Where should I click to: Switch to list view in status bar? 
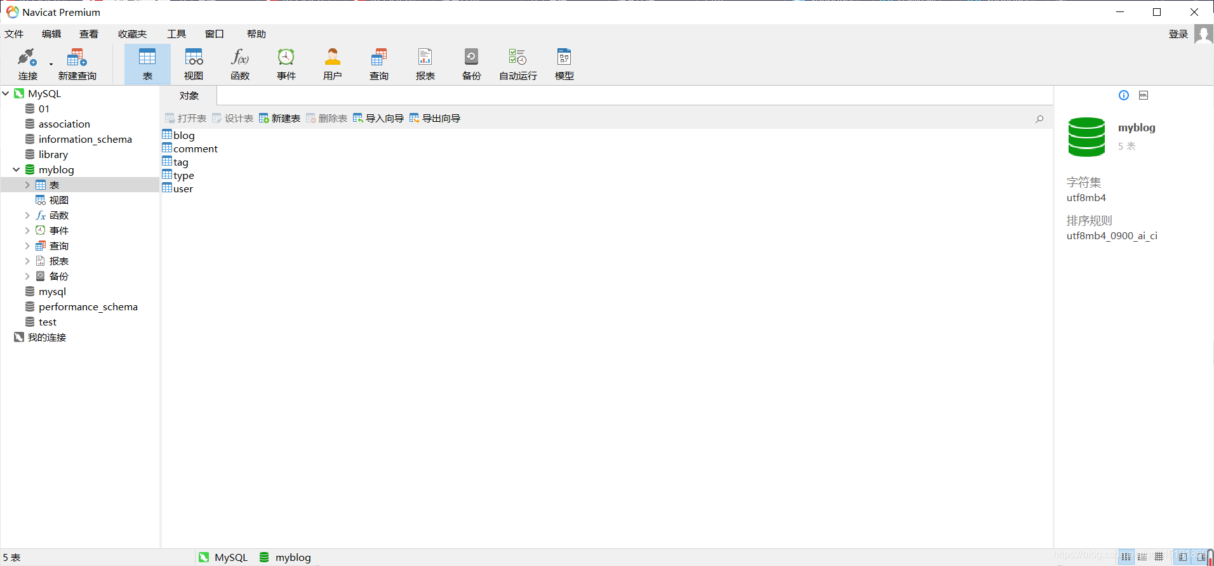click(1126, 556)
